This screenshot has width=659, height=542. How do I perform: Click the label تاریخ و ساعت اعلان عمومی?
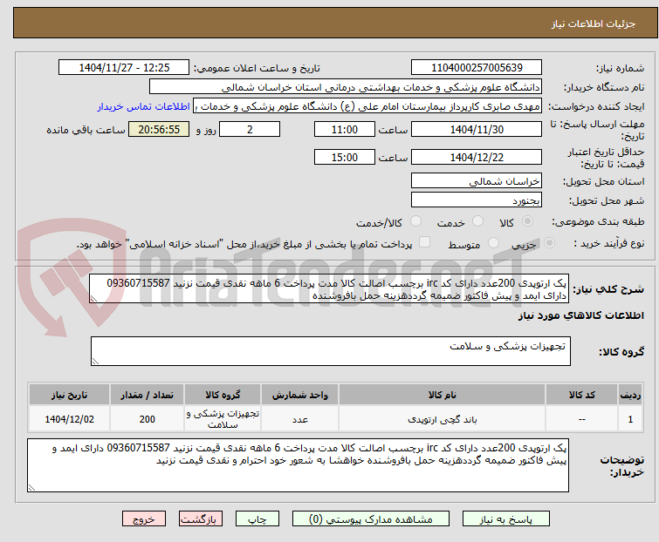[x=257, y=68]
